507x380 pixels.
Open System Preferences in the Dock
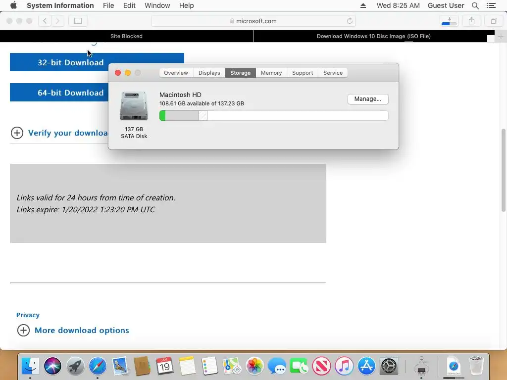389,366
